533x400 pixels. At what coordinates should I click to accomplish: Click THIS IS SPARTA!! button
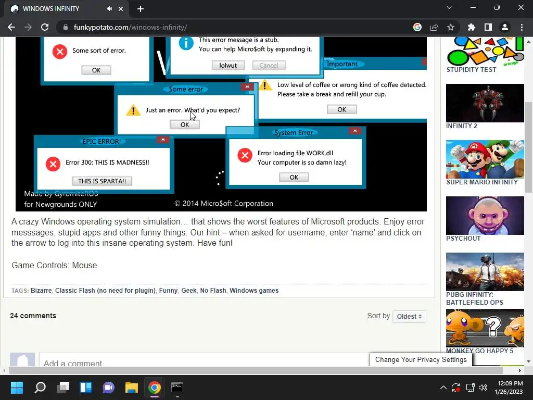102,181
